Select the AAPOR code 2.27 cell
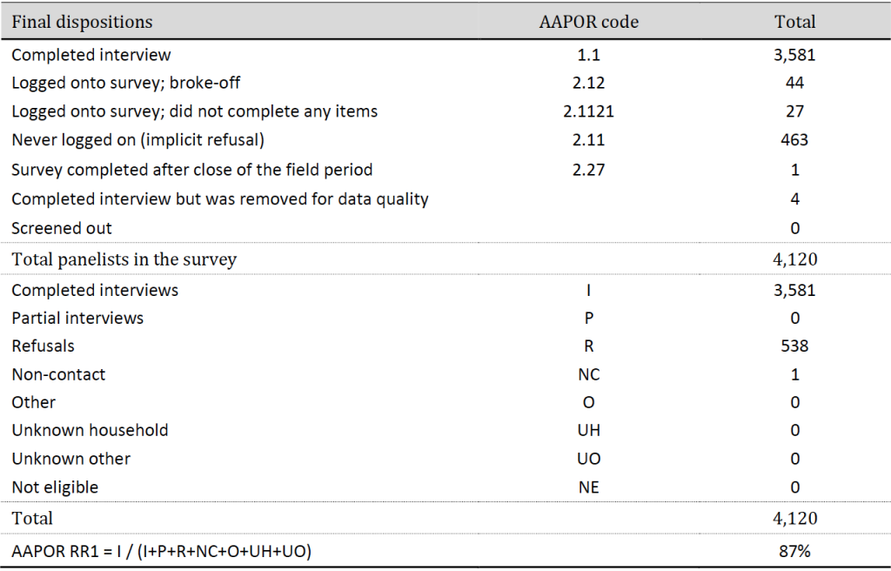Screen dimensions: 891x571 point(588,168)
